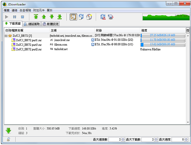Open the column chooser button at table corner
Screen dimensions: 191x145
click(x=188, y=30)
